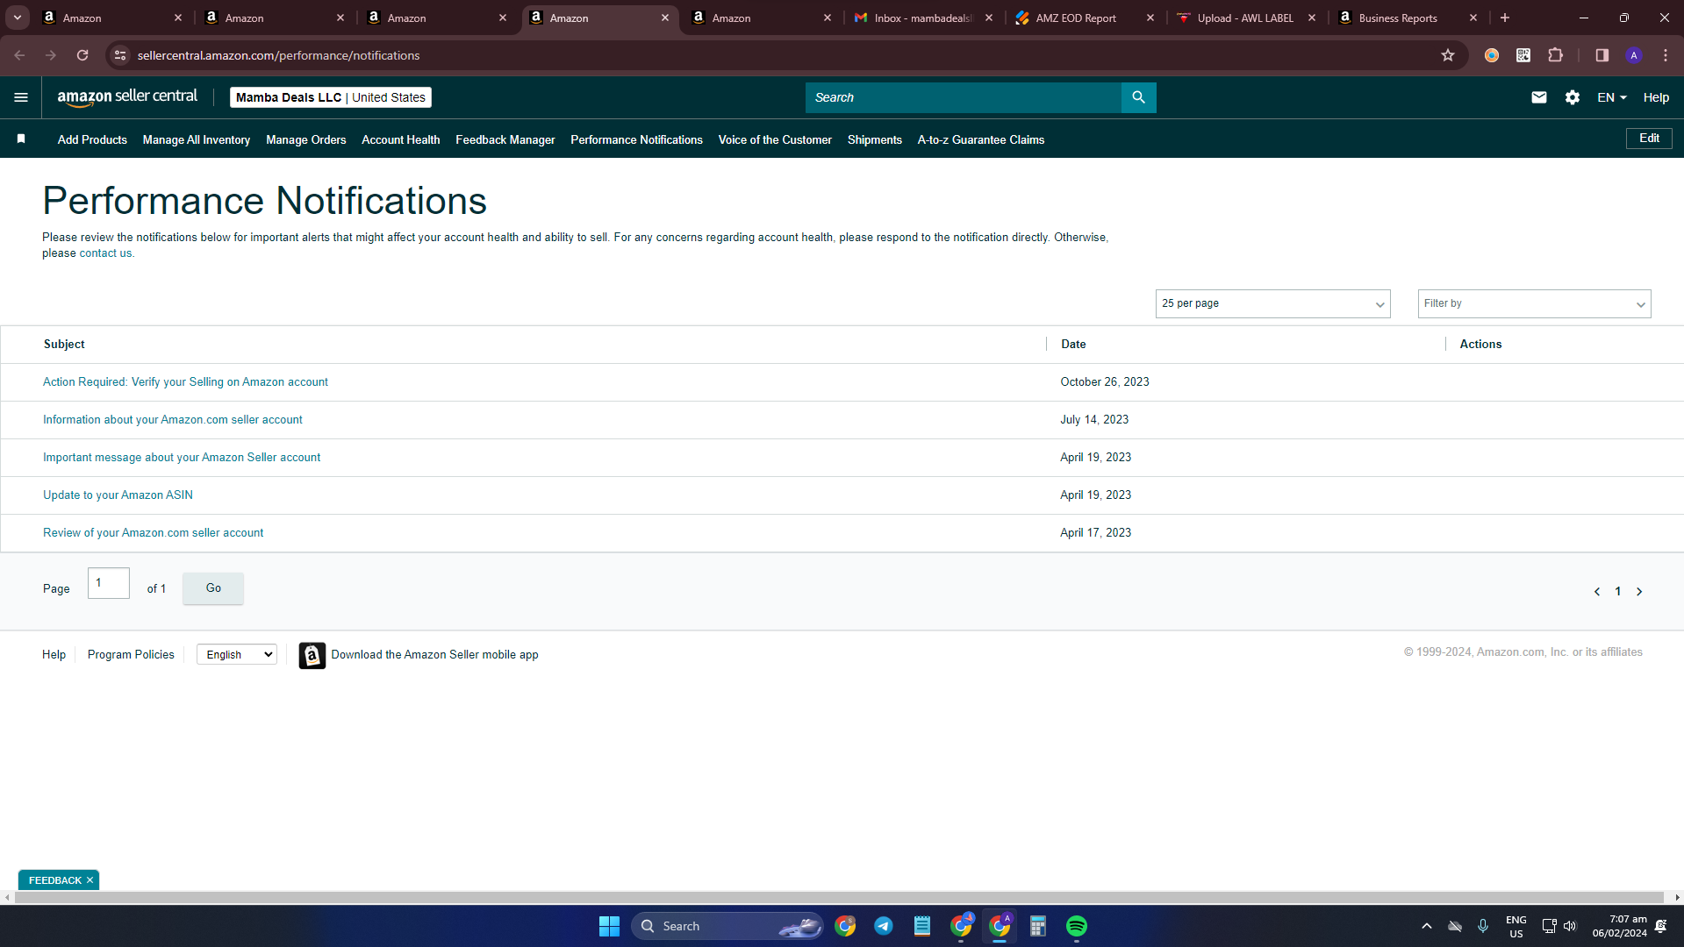
Task: Open Account Health page
Action: (x=401, y=139)
